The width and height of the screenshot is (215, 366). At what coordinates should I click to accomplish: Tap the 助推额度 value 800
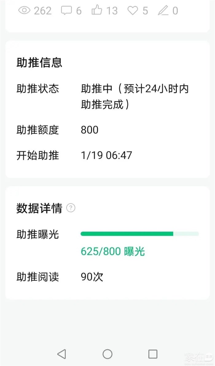[90, 130]
